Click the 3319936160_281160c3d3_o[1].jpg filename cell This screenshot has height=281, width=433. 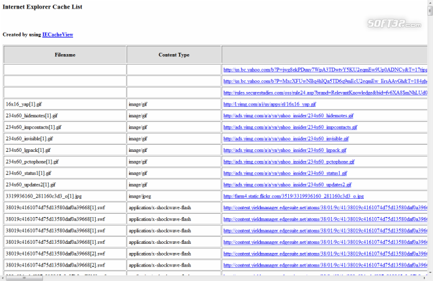[x=65, y=196]
